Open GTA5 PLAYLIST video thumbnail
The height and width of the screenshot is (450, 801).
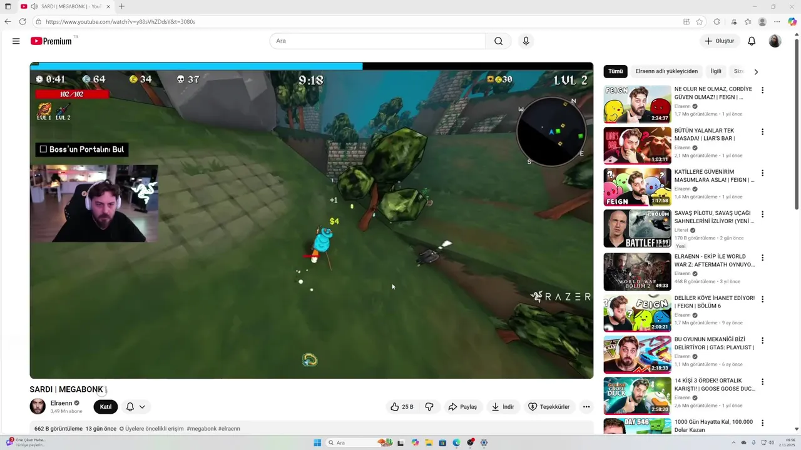click(x=637, y=354)
